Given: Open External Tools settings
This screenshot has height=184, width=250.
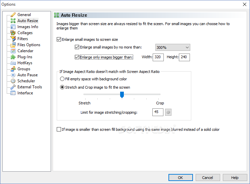Looking at the screenshot, I should (30, 87).
